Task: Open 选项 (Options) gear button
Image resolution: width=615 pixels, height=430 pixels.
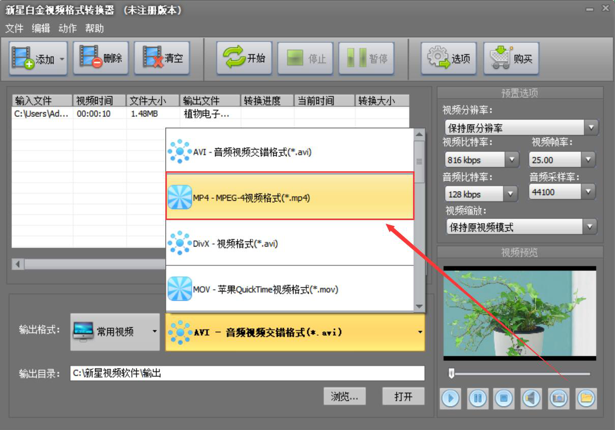Action: tap(449, 58)
